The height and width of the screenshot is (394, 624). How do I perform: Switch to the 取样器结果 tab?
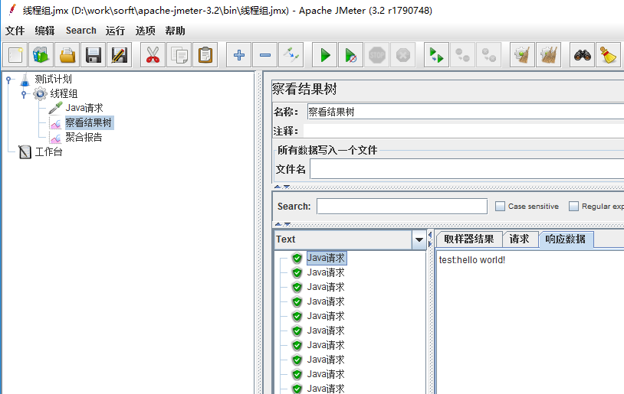point(469,239)
